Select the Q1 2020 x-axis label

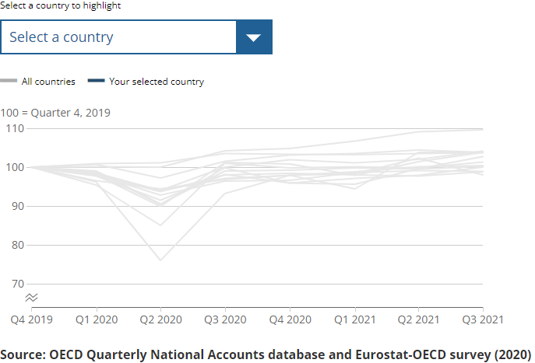(x=96, y=319)
